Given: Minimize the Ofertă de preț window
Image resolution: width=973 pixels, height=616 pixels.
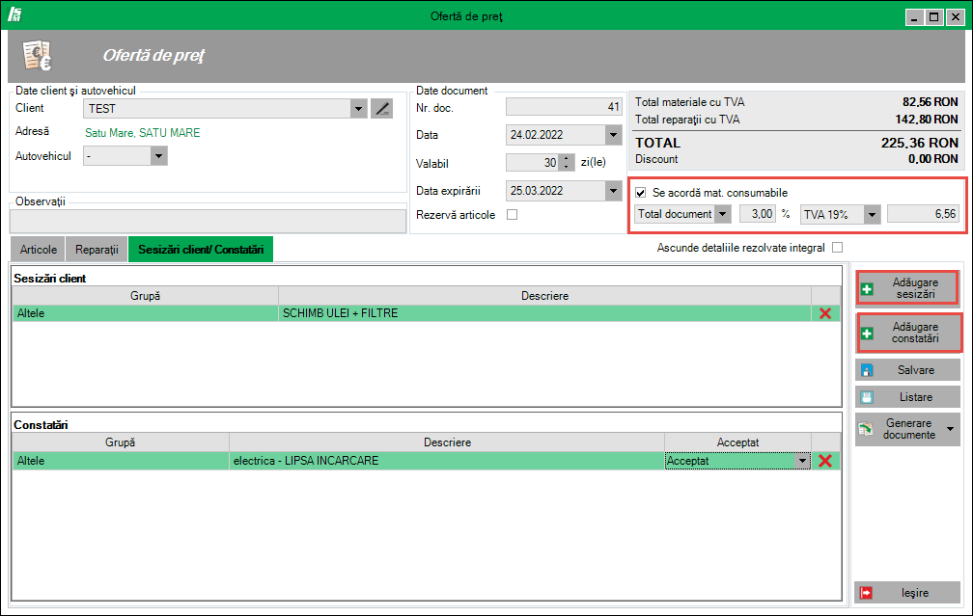Looking at the screenshot, I should pos(914,17).
